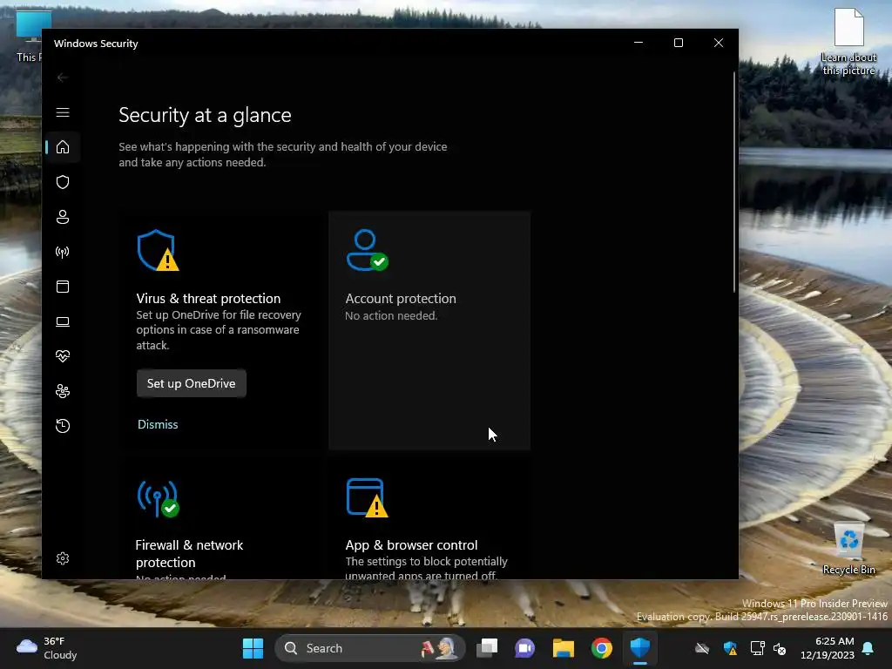The width and height of the screenshot is (892, 669).
Task: Select Learn about this picture desktop icon
Action: (x=848, y=42)
